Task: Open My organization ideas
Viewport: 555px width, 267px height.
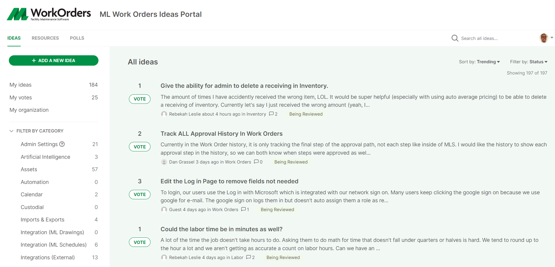Action: (29, 110)
